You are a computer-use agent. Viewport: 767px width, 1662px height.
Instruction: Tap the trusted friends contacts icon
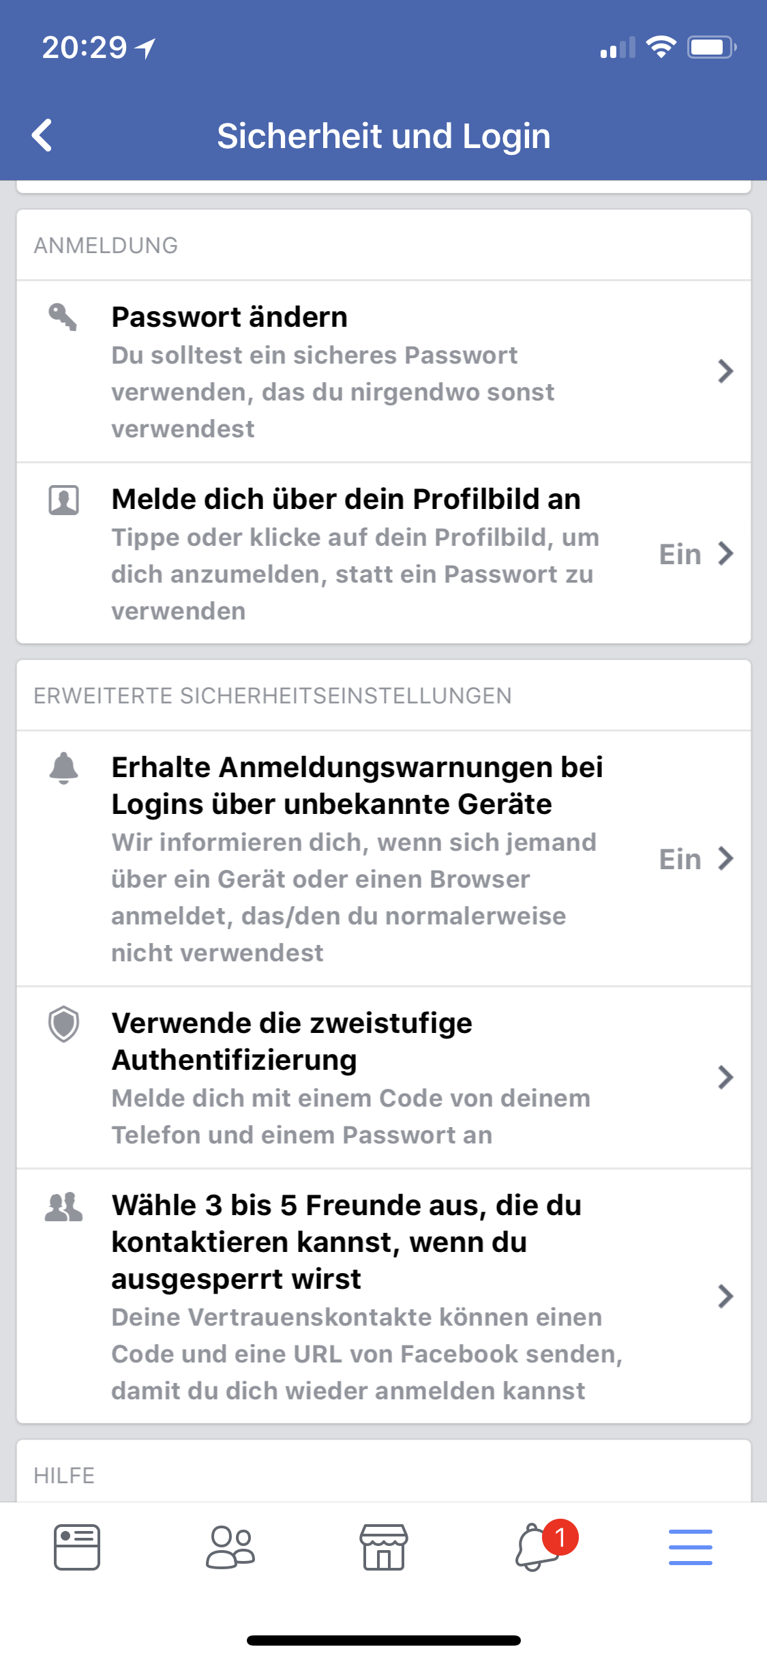(x=63, y=1207)
